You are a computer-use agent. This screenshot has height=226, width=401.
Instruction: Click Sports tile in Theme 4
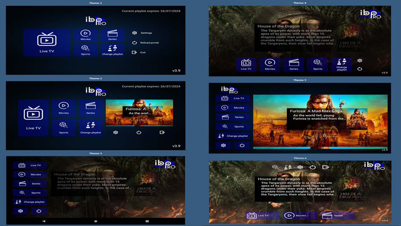pos(318,64)
